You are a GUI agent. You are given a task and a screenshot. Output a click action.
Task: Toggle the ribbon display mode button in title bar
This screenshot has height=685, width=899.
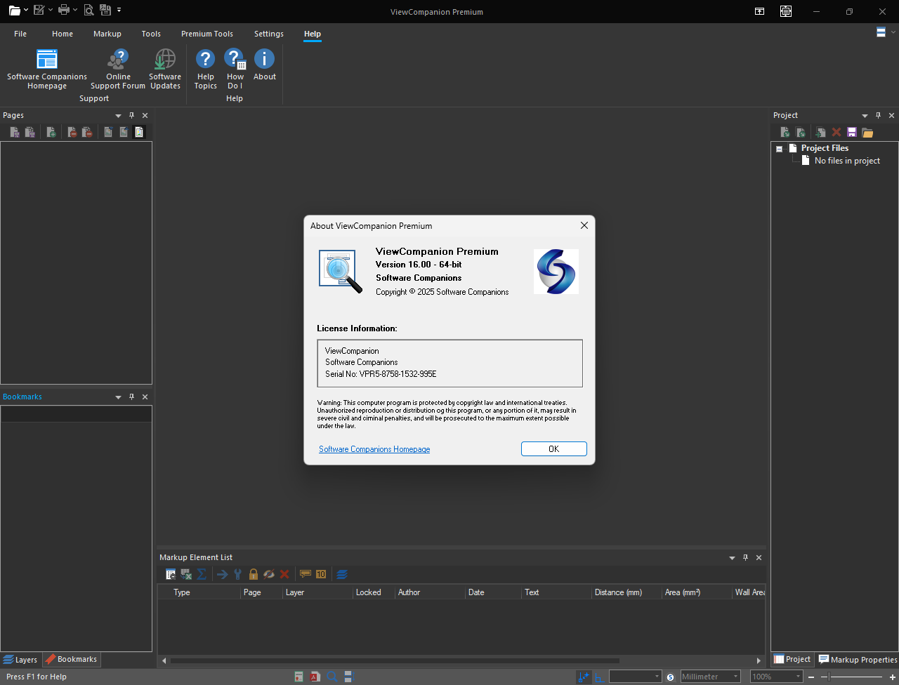[759, 11]
